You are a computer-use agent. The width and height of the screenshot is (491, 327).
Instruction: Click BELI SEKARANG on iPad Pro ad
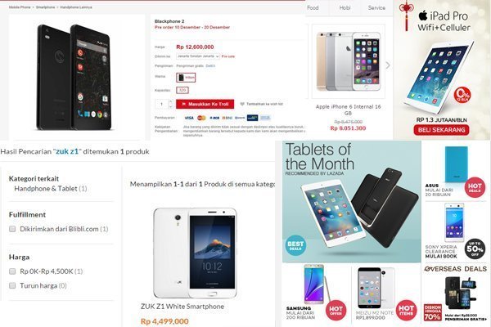[x=441, y=130]
